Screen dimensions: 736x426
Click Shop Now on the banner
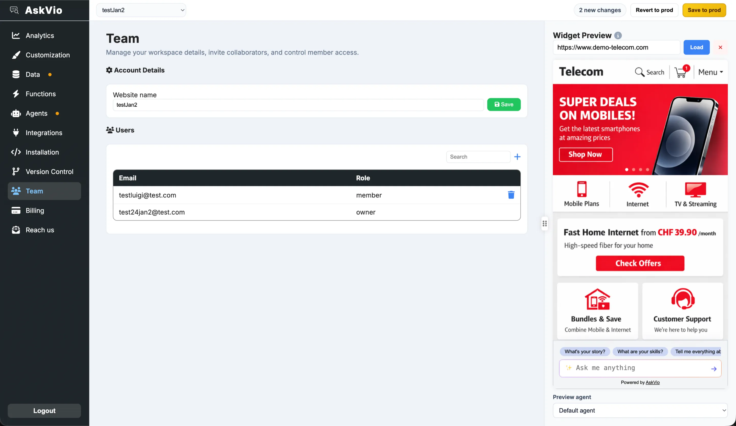(x=586, y=154)
